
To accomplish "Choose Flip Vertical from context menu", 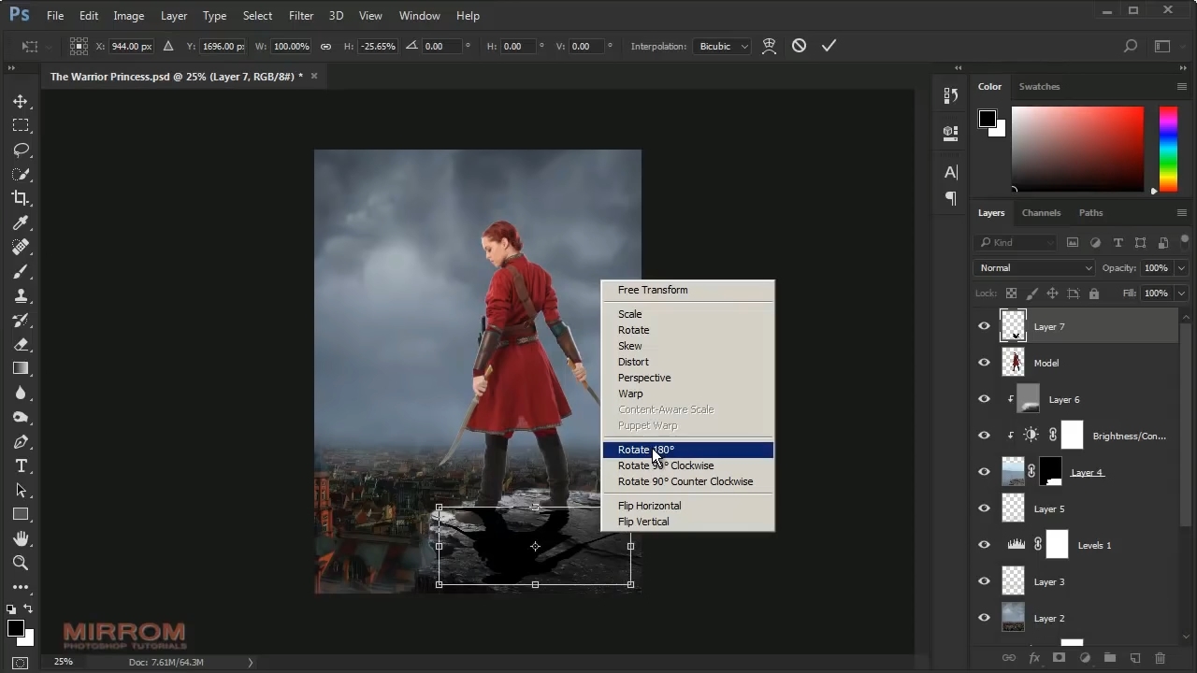I will pyautogui.click(x=643, y=522).
